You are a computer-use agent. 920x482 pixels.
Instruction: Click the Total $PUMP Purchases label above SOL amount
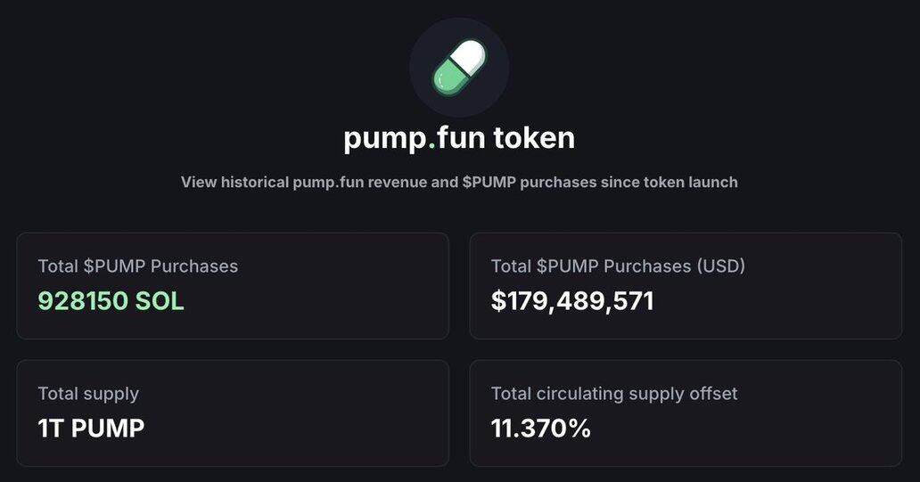pos(138,266)
